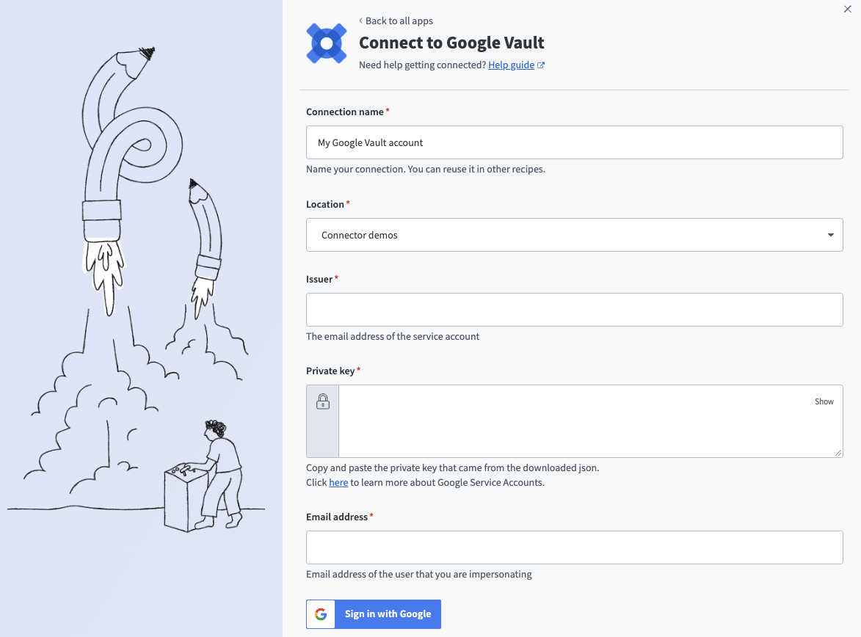
Task: Toggle Private key visibility with Show
Action: click(824, 401)
